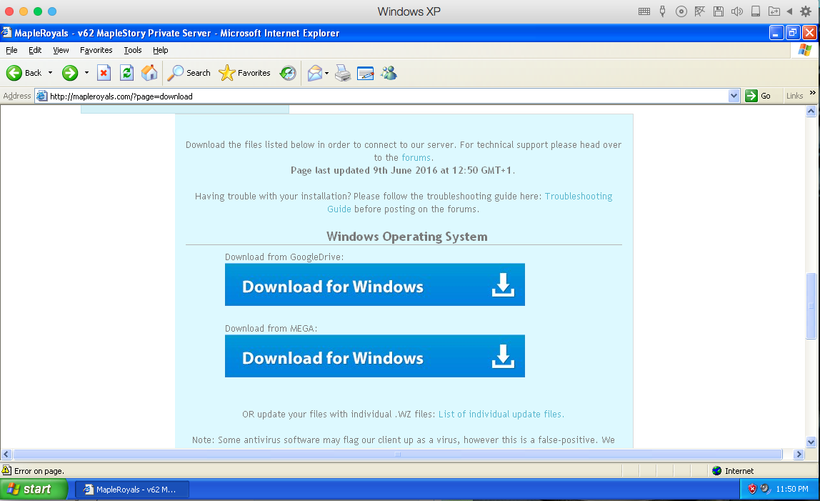820x501 pixels.
Task: Open the Edit menu
Action: (35, 50)
